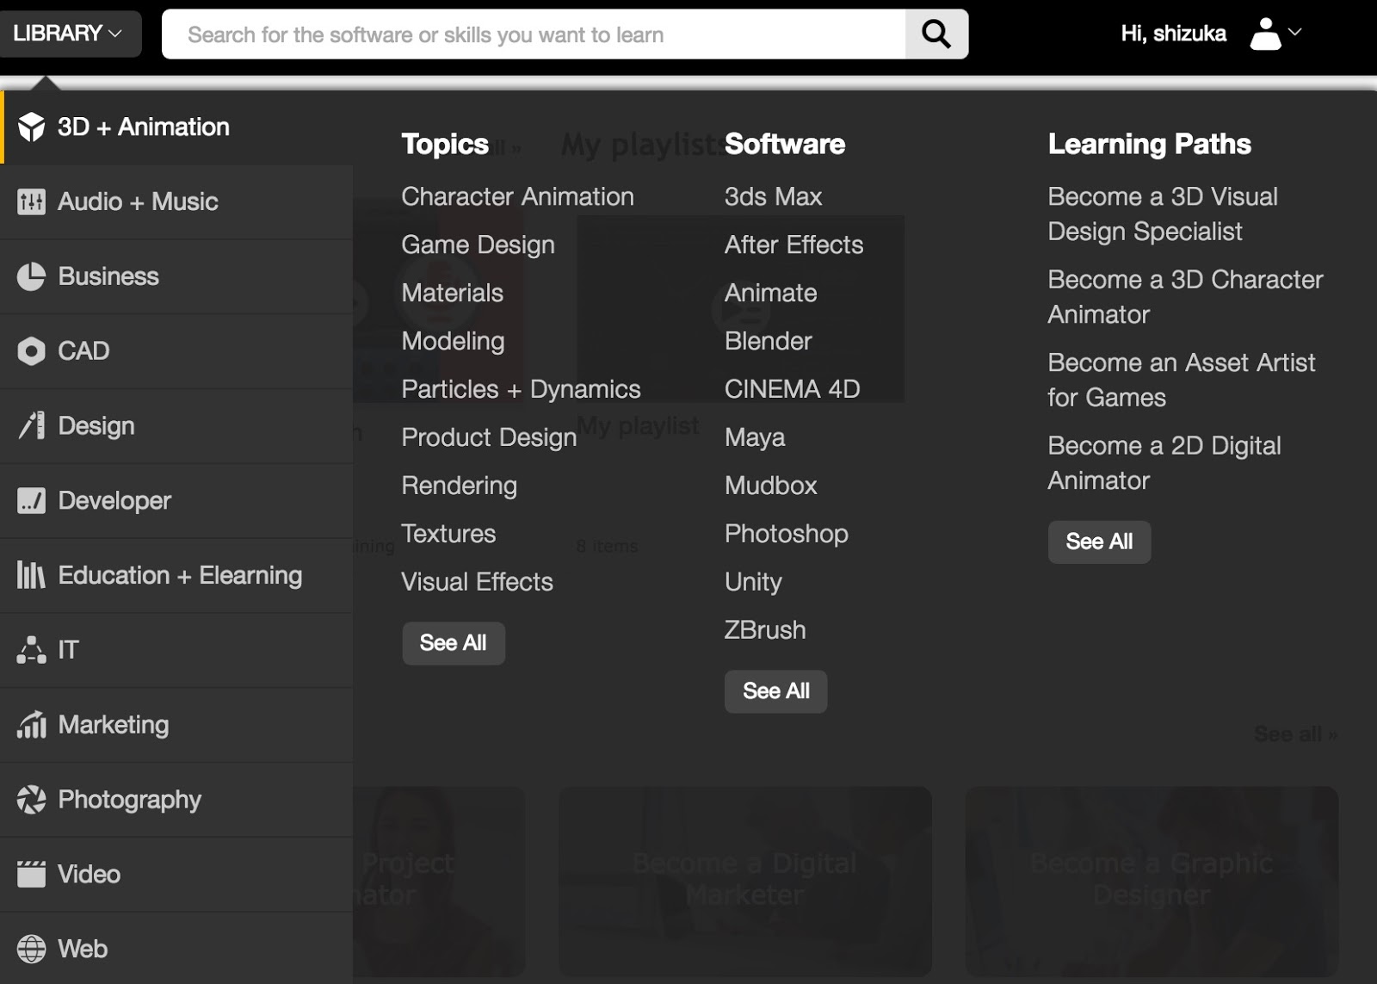Image resolution: width=1377 pixels, height=984 pixels.
Task: Open the Education + Elearning category
Action: click(176, 575)
